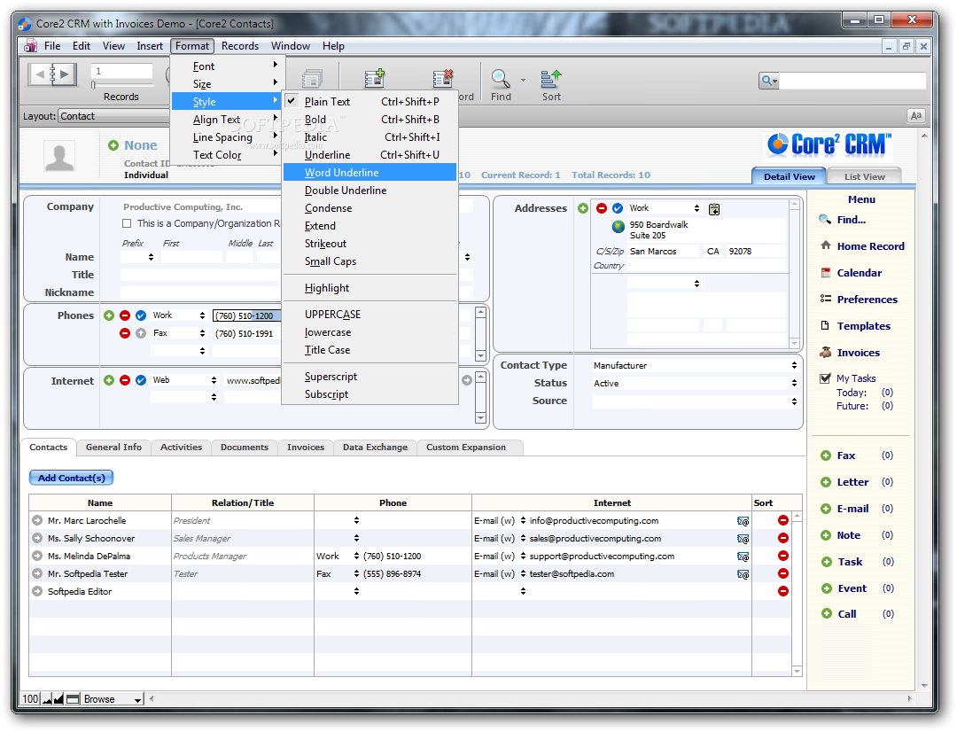This screenshot has width=957, height=732.
Task: Click the Call link
Action: [x=846, y=614]
